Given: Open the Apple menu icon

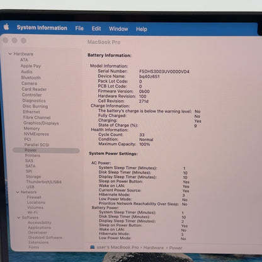Looking at the screenshot, I should coord(6,27).
